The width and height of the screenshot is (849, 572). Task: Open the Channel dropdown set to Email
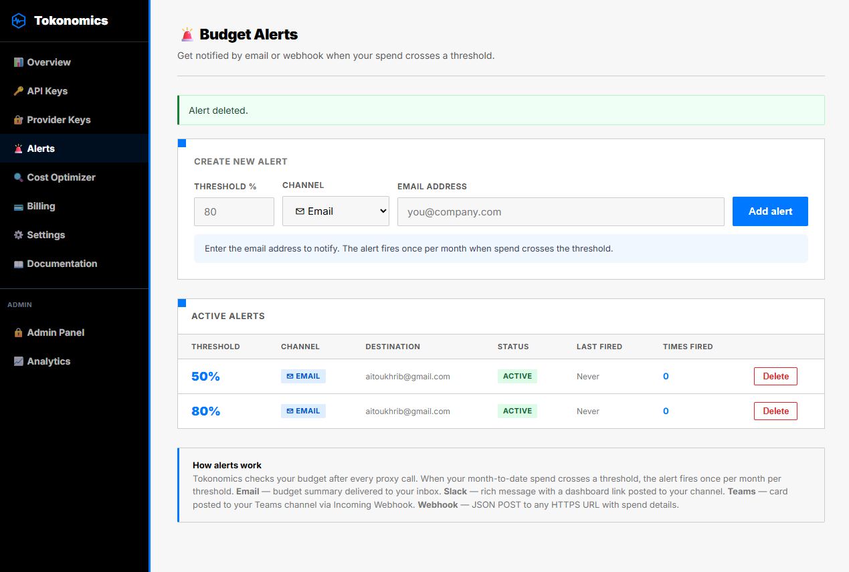pos(336,211)
